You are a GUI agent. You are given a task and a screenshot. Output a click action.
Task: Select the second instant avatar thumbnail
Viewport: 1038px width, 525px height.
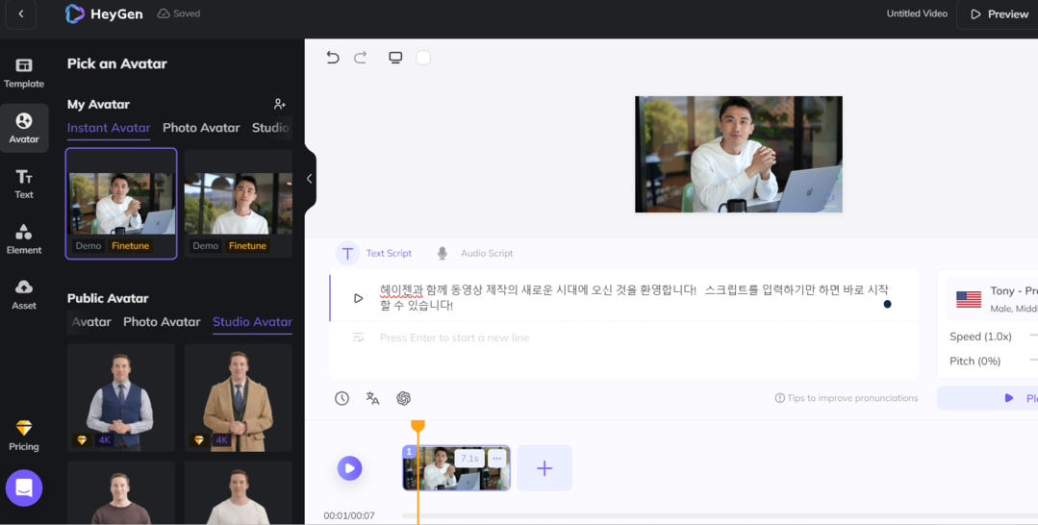[x=239, y=203]
